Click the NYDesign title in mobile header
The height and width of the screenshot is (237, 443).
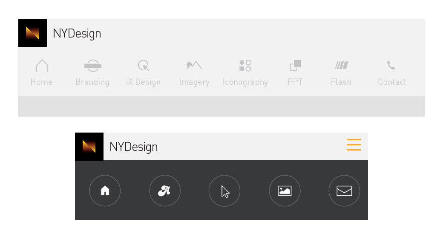point(134,147)
